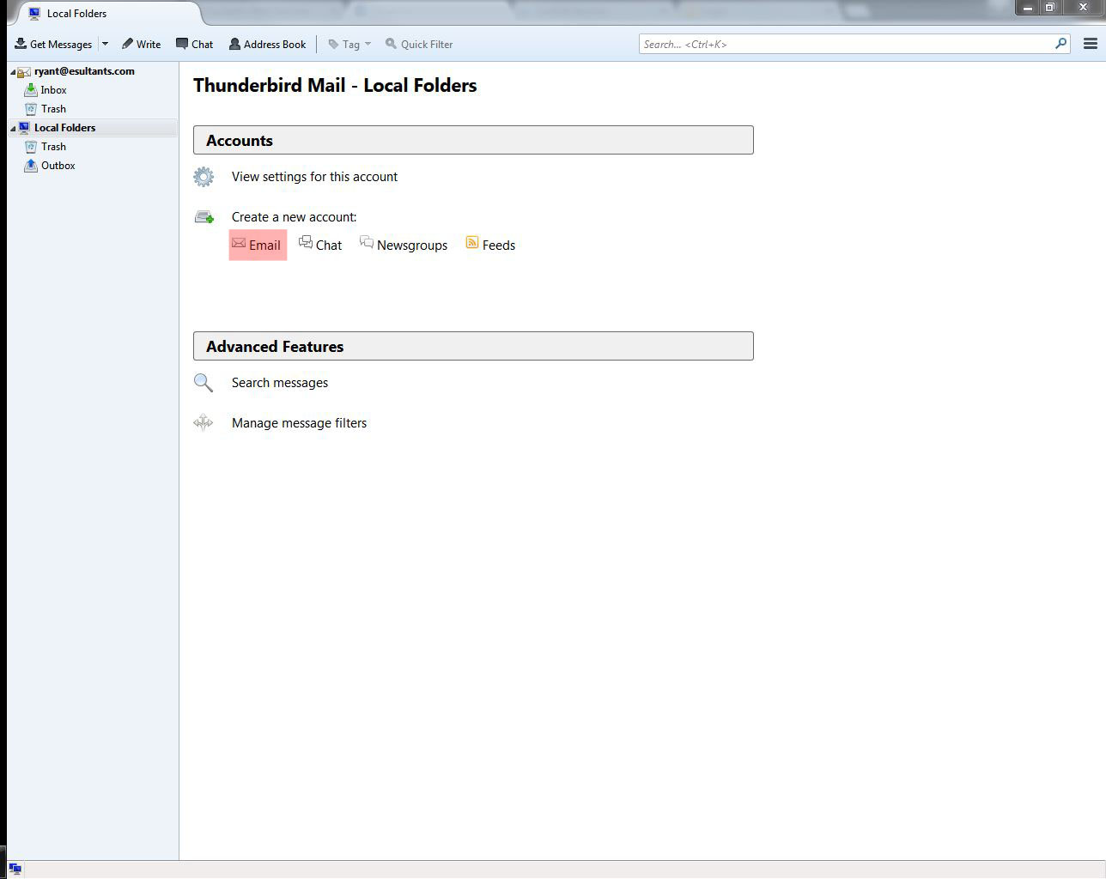Select the ryant@esultants.com account
Viewport: 1106px width, 879px height.
click(84, 71)
